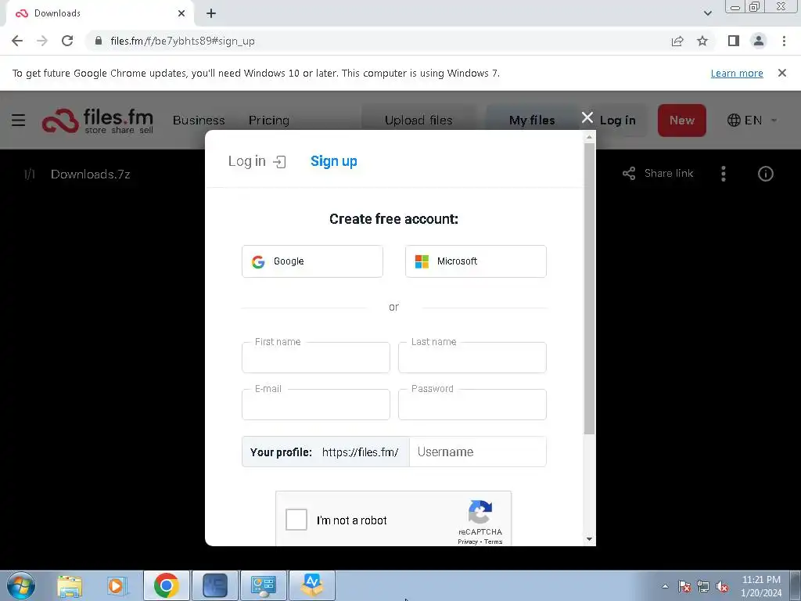Open the Chrome profile avatar
Viewport: 801px width, 601px height.
coord(759,41)
